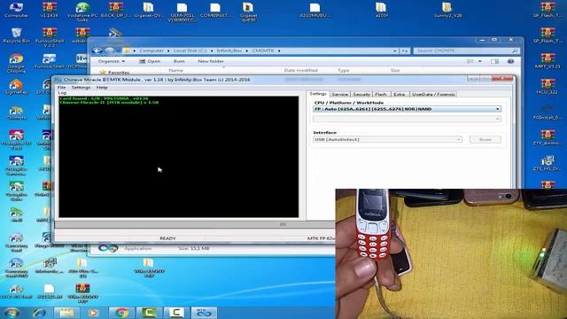Open the view options arrow in Explorer
Image resolution: width=567 pixels, height=319 pixels.
480,61
